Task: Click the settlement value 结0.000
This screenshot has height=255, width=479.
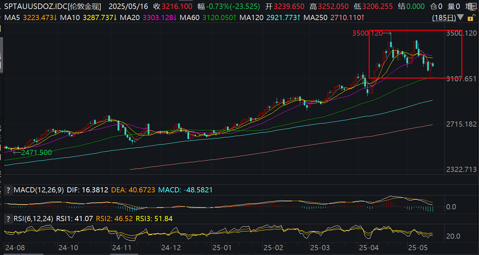Action: coord(411,6)
